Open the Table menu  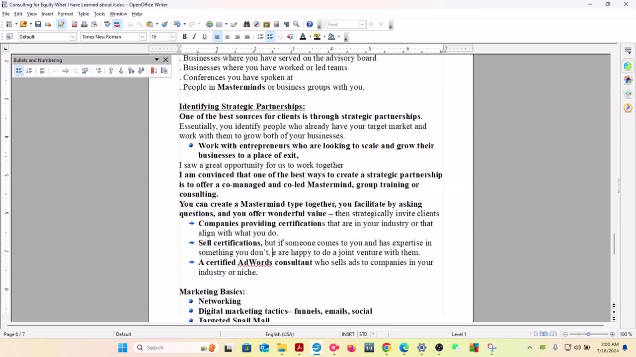click(x=83, y=14)
